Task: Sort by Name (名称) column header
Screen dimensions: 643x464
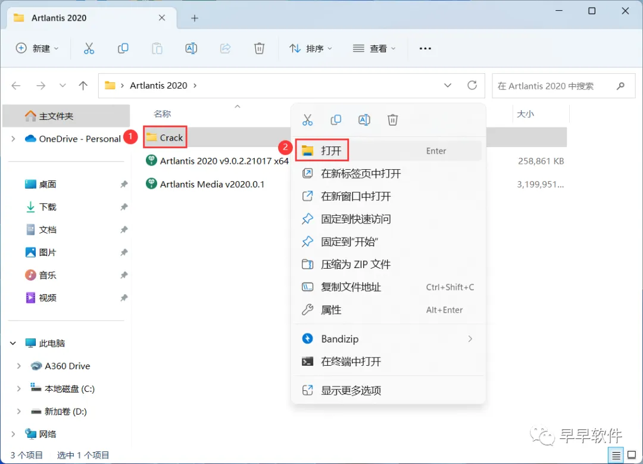Action: point(163,114)
